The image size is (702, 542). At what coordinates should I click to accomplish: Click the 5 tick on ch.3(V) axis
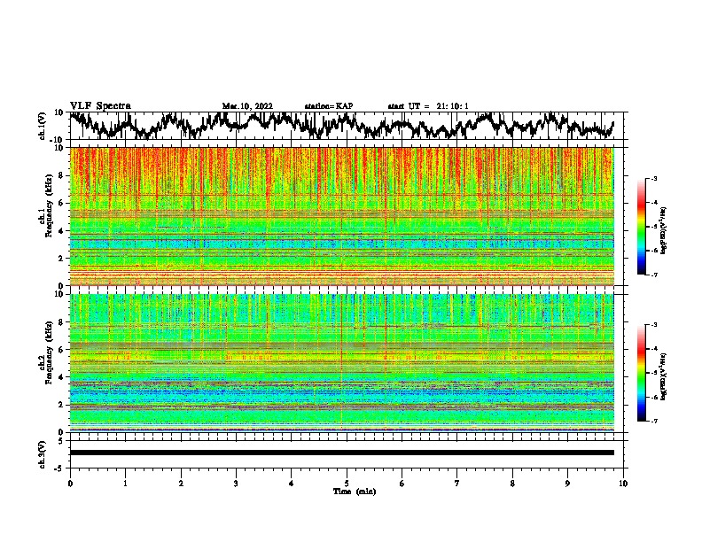(x=60, y=441)
